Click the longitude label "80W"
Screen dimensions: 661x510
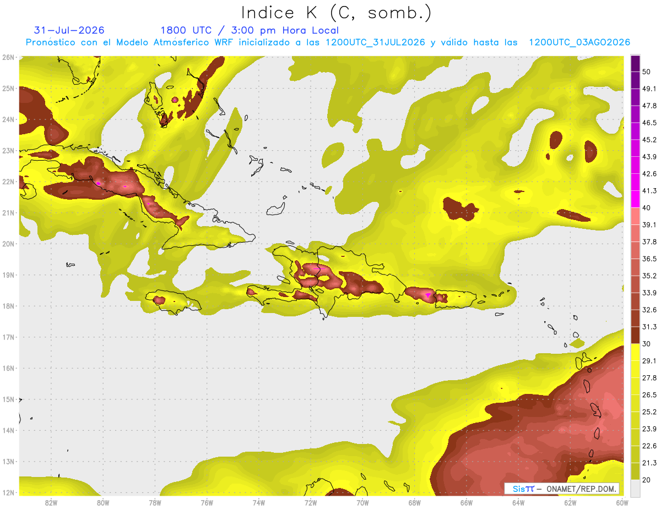point(103,503)
